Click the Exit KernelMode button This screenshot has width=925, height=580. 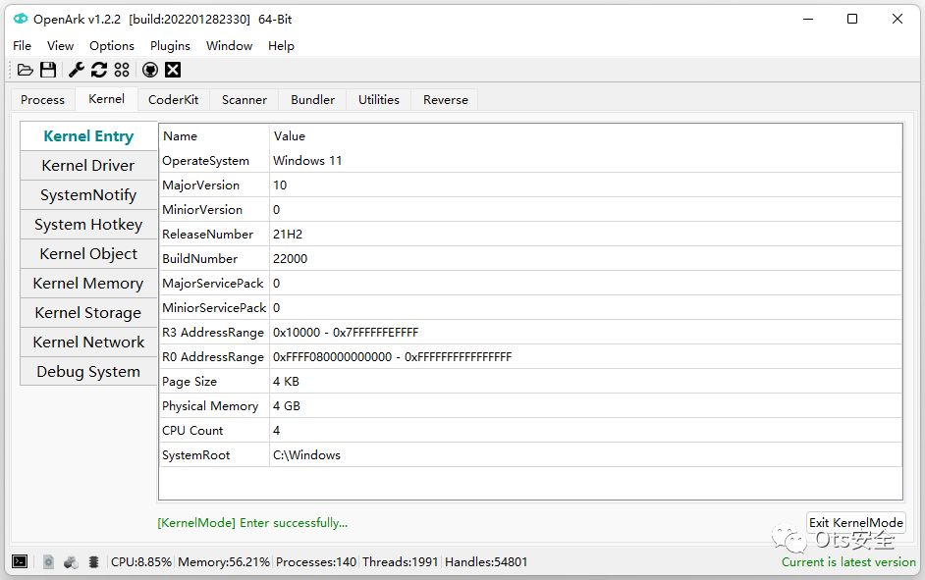856,523
